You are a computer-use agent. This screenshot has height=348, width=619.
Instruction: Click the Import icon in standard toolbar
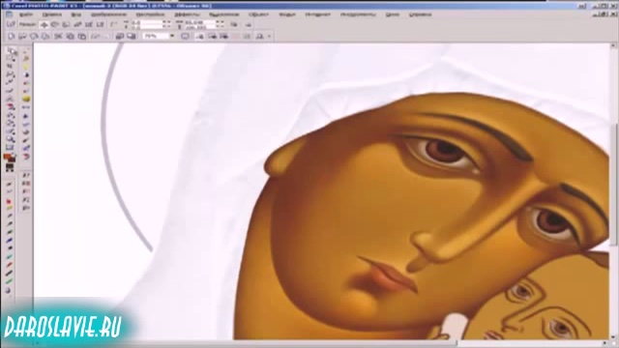click(x=120, y=37)
